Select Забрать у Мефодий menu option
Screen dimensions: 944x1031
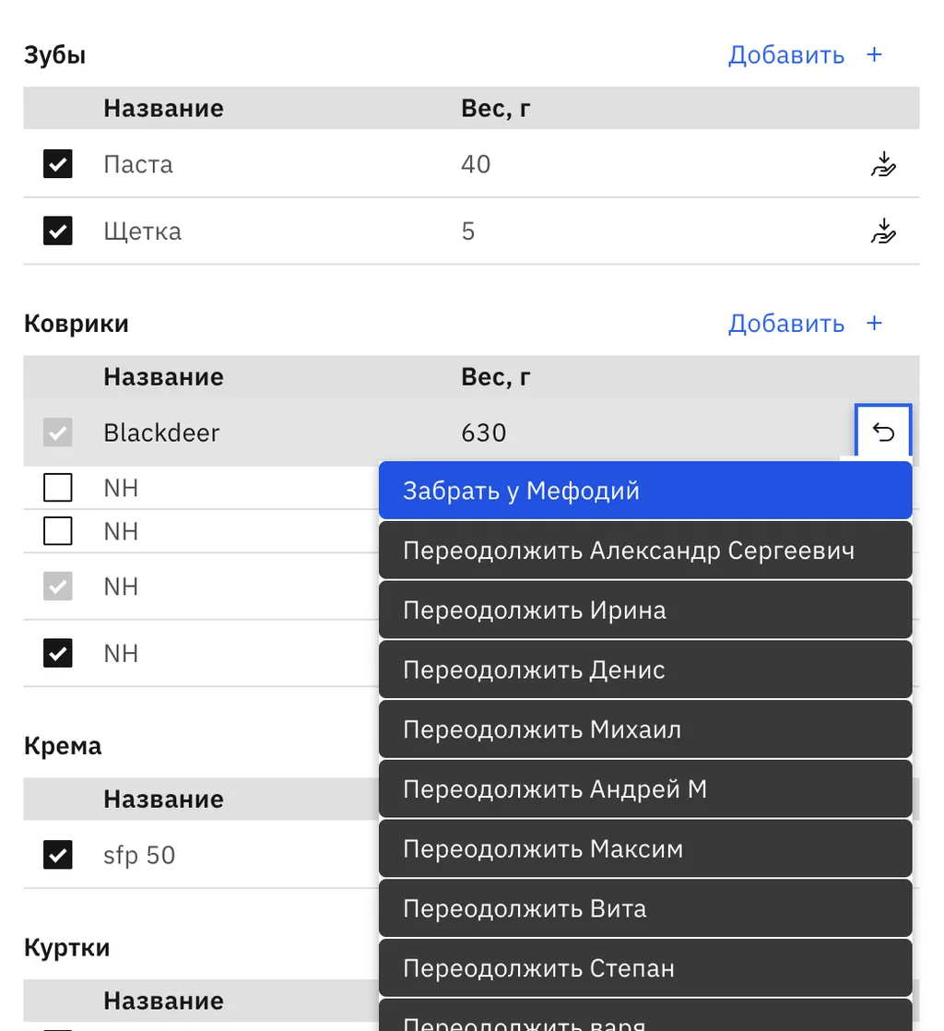(644, 491)
